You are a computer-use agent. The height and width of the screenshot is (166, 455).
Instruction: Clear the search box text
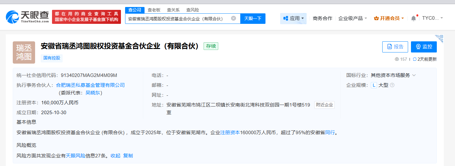point(234,18)
